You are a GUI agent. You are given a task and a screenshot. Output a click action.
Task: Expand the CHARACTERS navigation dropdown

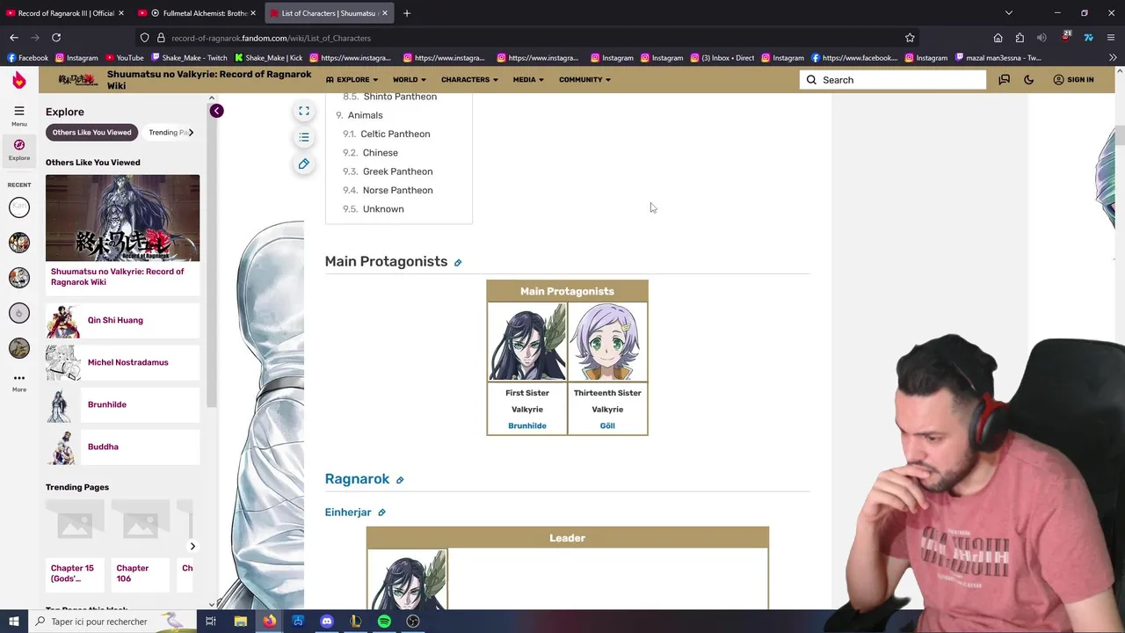[469, 80]
